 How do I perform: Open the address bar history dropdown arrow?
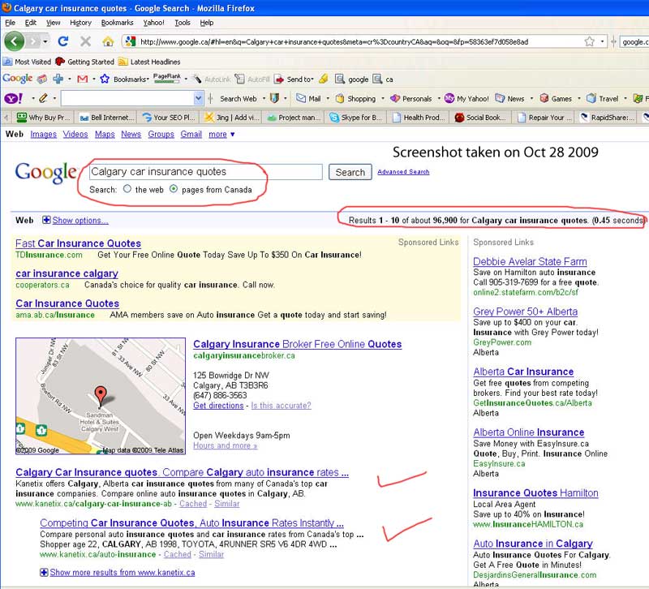coord(602,41)
